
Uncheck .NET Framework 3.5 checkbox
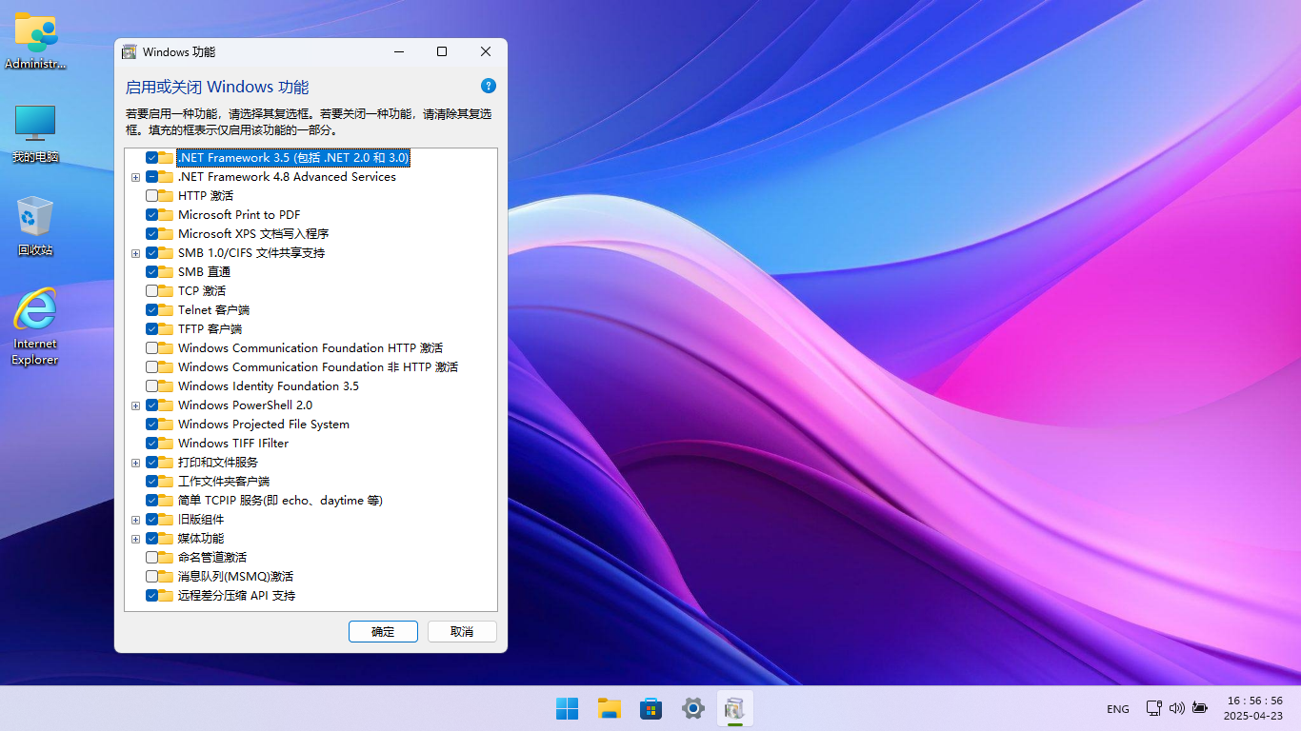pyautogui.click(x=151, y=157)
